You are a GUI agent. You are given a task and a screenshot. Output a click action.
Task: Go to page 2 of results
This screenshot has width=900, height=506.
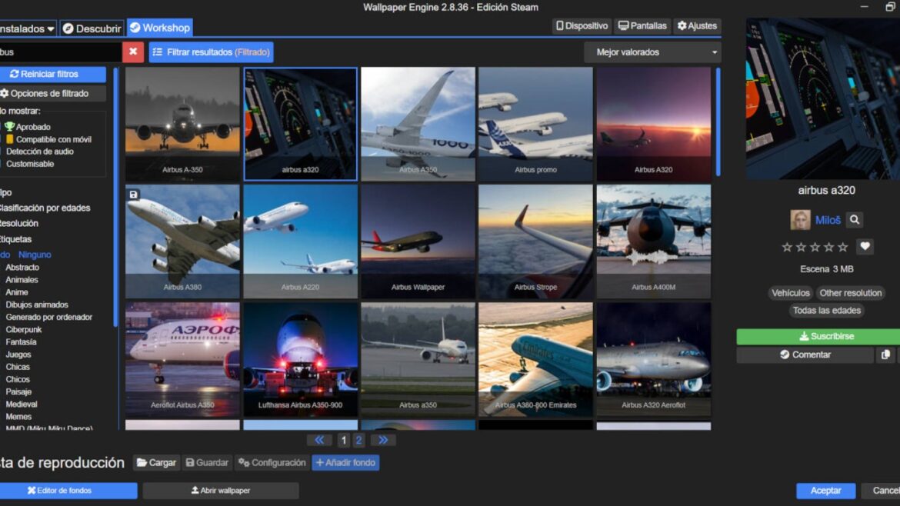[x=358, y=440]
